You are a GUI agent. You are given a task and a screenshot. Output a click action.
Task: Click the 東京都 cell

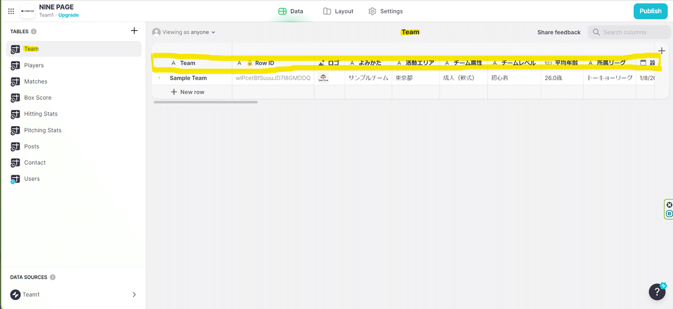click(416, 78)
